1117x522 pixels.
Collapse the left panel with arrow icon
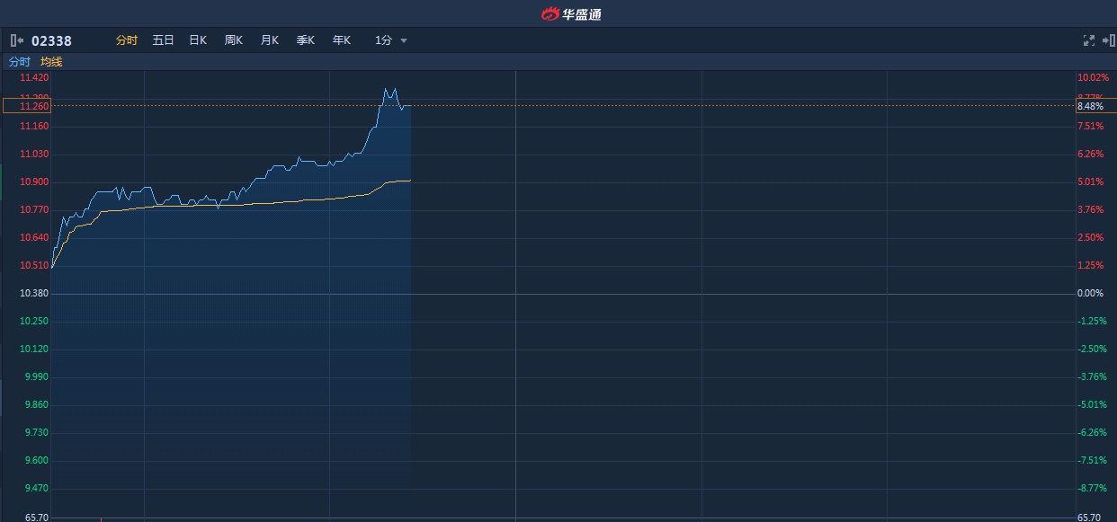pos(16,40)
